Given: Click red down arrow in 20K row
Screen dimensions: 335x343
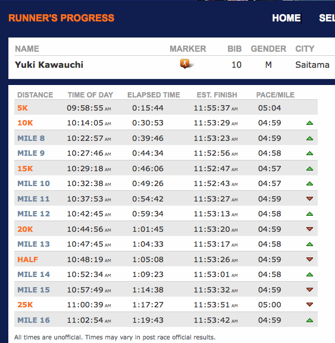Looking at the screenshot, I should tap(309, 229).
